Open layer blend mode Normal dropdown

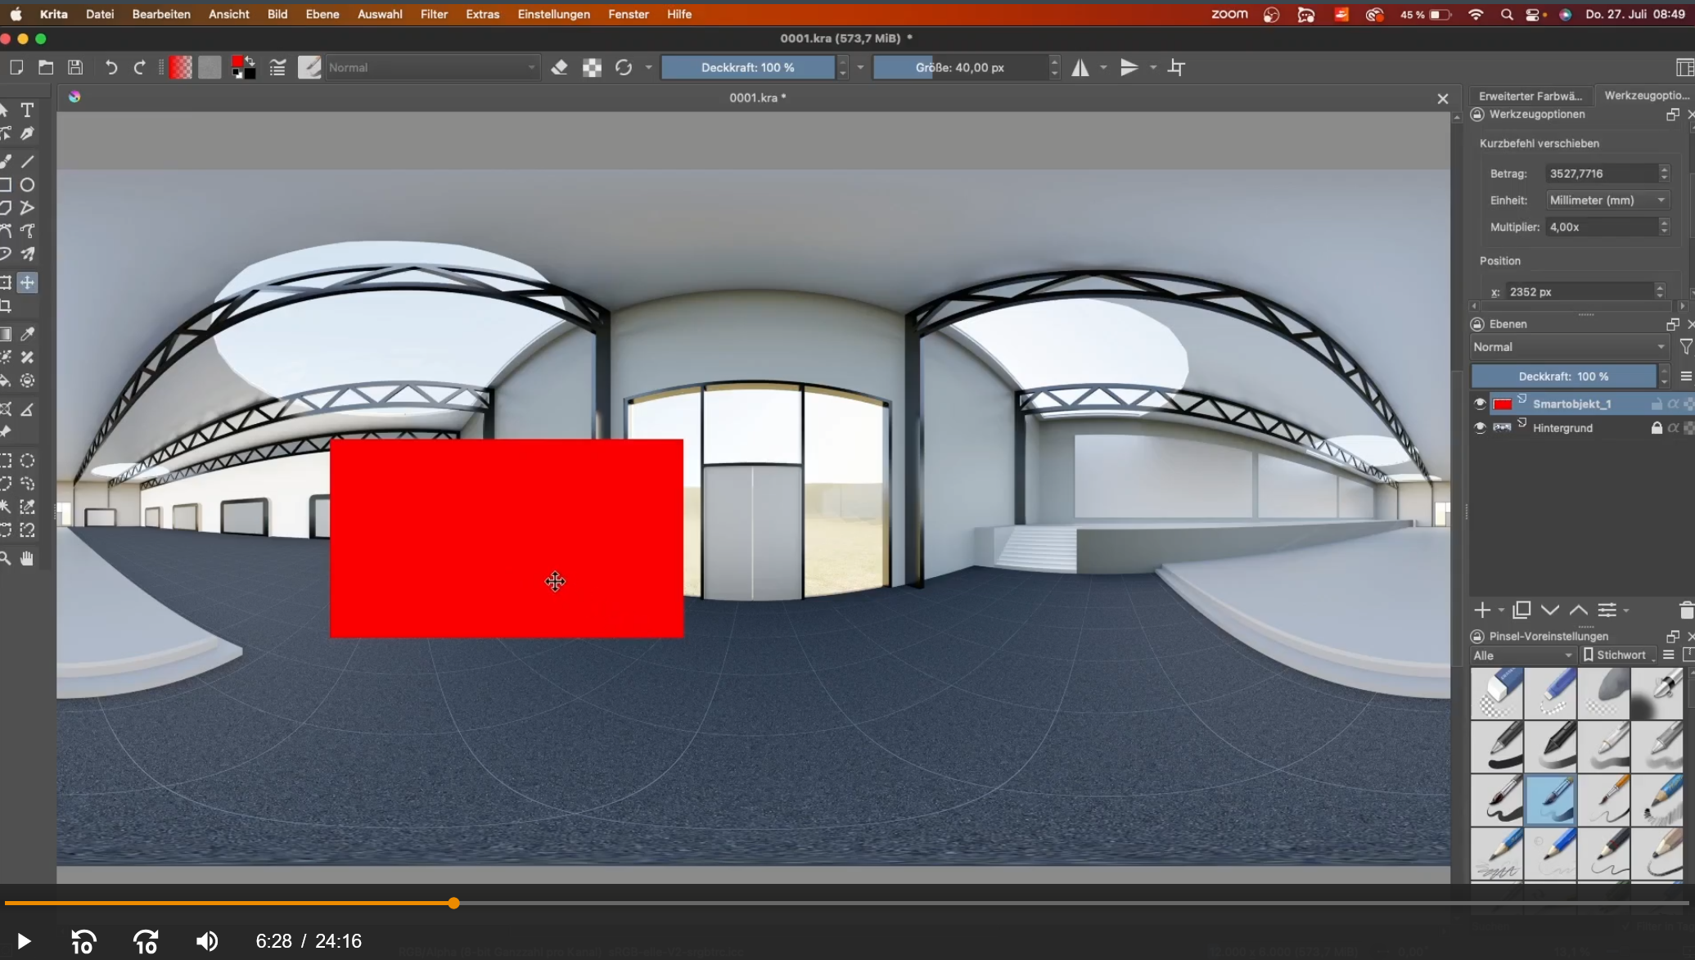[x=1569, y=347]
